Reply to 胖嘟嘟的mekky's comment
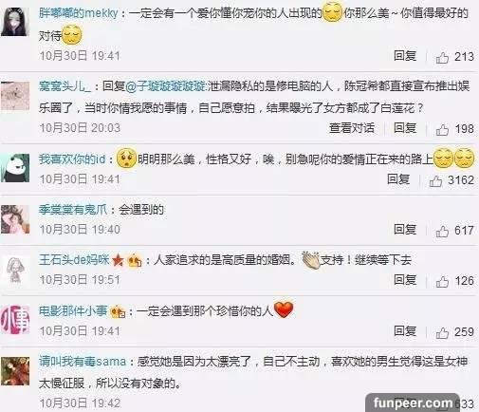This screenshot has height=412, width=479. 405,56
